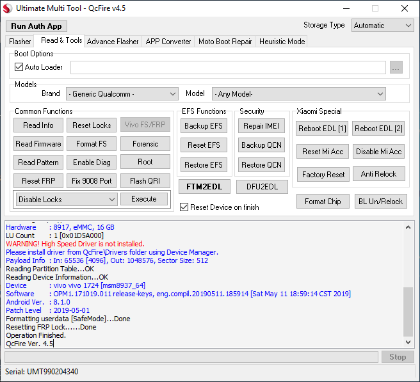The image size is (420, 382).
Task: Click Reset Locks button
Action: pyautogui.click(x=92, y=125)
